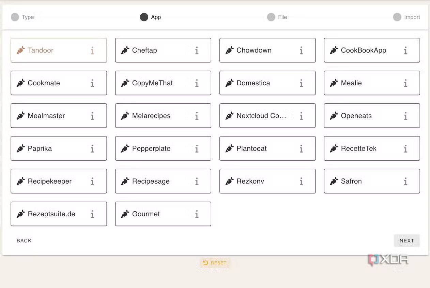
Task: Go to the Type step
Action: (15, 17)
